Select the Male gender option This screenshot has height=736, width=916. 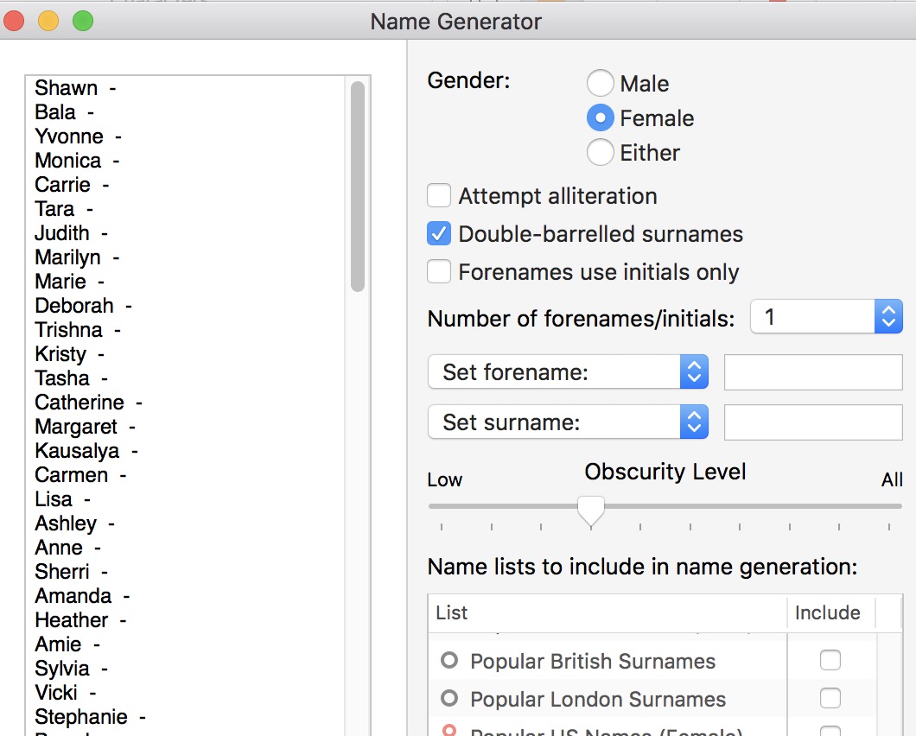pos(601,84)
